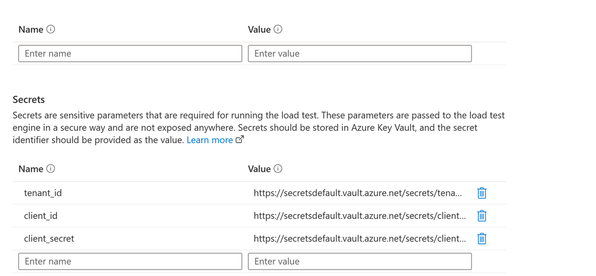Viewport: 596px width, 276px height.
Task: Show info tooltip for top Value column
Action: (x=278, y=29)
